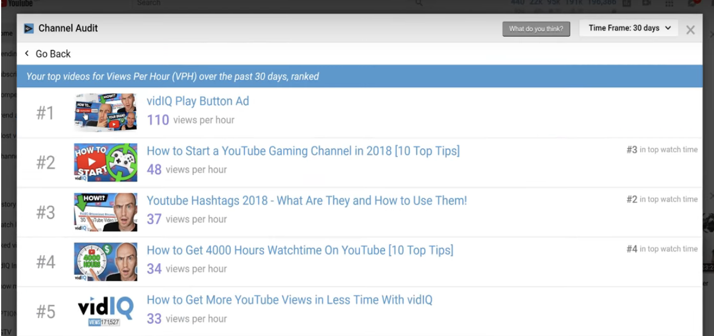Click the "What do you think?" button
This screenshot has width=714, height=336.
point(536,29)
